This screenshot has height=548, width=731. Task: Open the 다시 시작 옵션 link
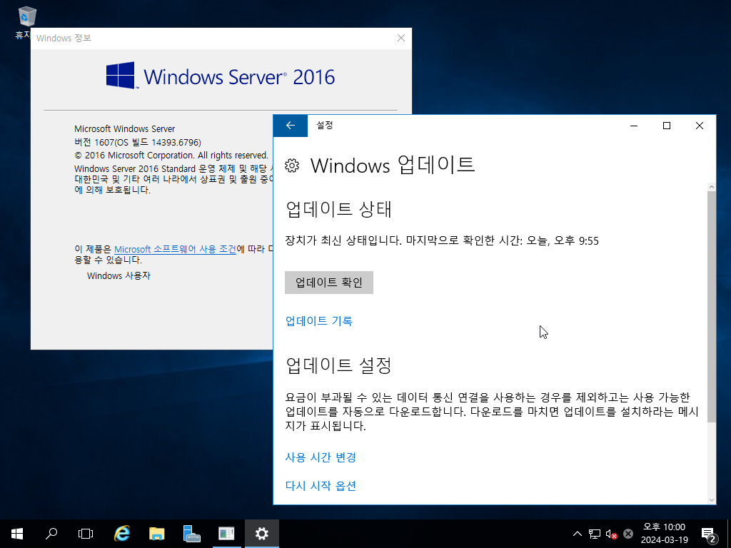[x=321, y=486]
